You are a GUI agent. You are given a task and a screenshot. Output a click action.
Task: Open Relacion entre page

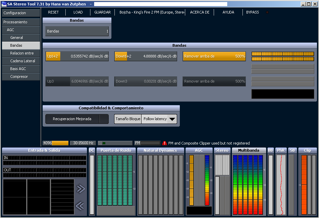(x=21, y=53)
